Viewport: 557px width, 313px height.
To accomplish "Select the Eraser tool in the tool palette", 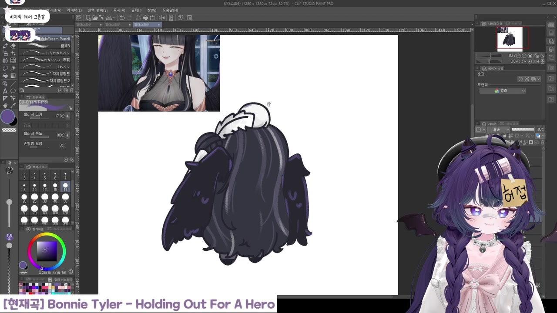I will click(x=13, y=46).
